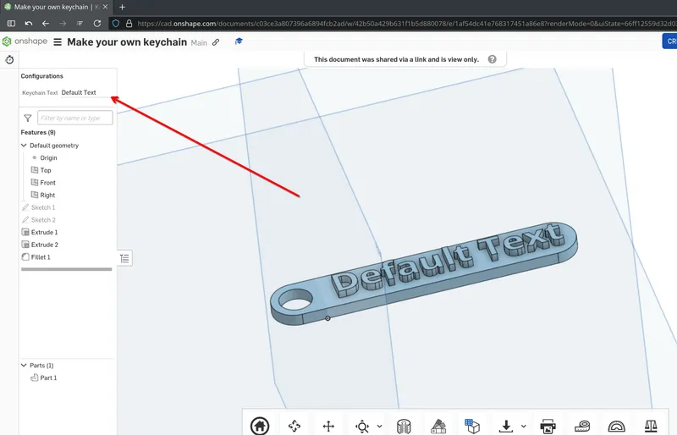Select the Pan view tool

328,426
